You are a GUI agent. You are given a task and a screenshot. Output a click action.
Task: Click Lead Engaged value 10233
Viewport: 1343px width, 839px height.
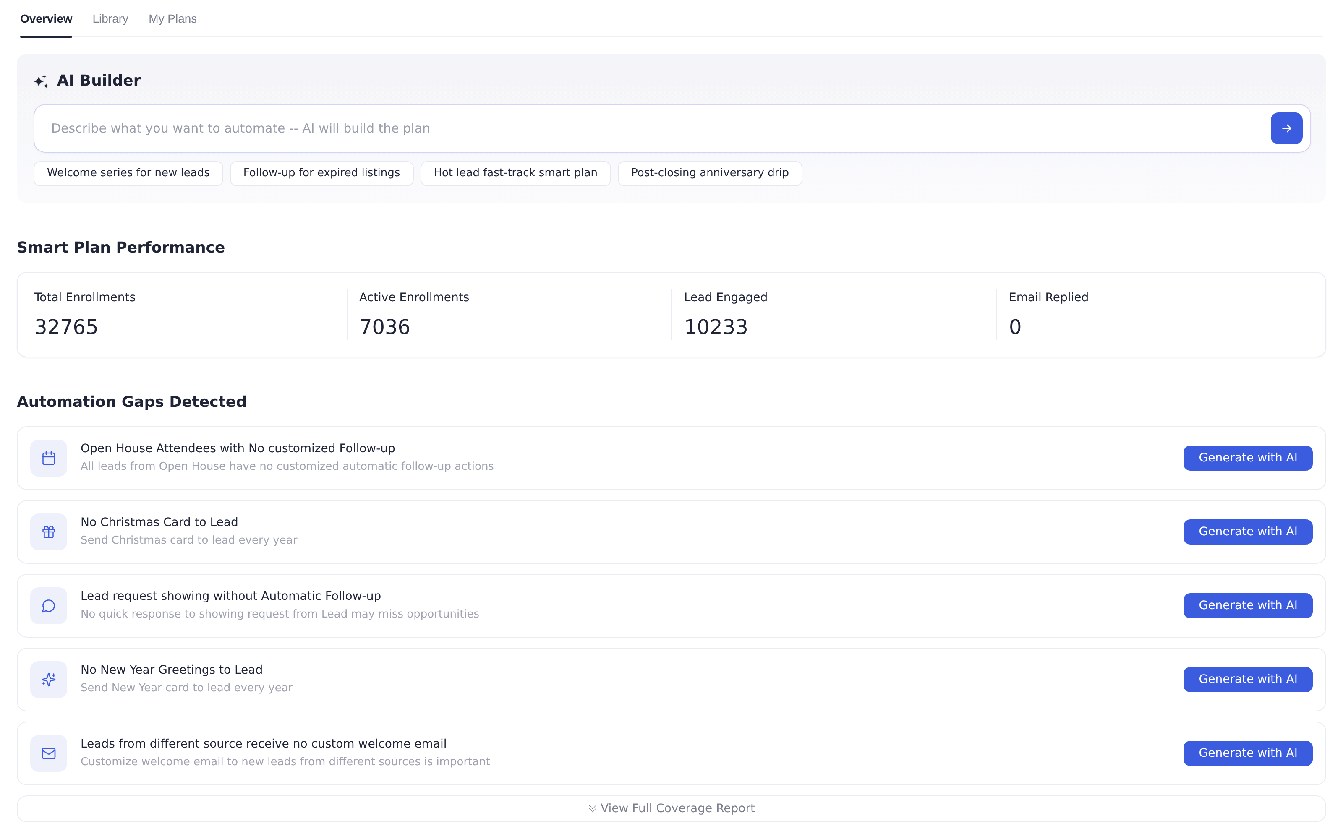tap(715, 327)
